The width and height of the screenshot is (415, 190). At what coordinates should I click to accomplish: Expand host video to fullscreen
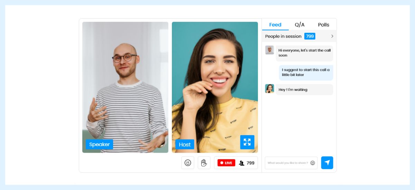(247, 142)
